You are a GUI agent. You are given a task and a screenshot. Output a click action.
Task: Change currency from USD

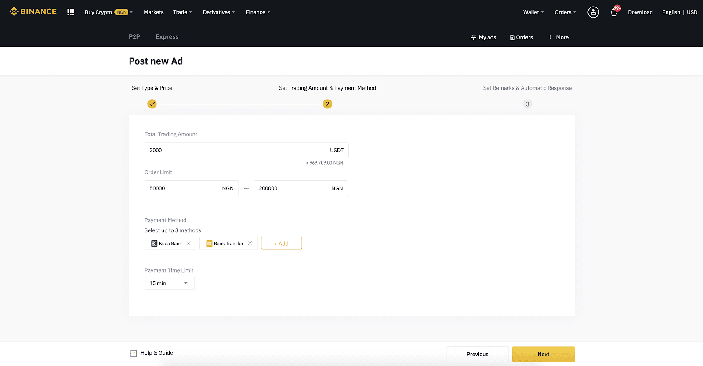coord(692,12)
